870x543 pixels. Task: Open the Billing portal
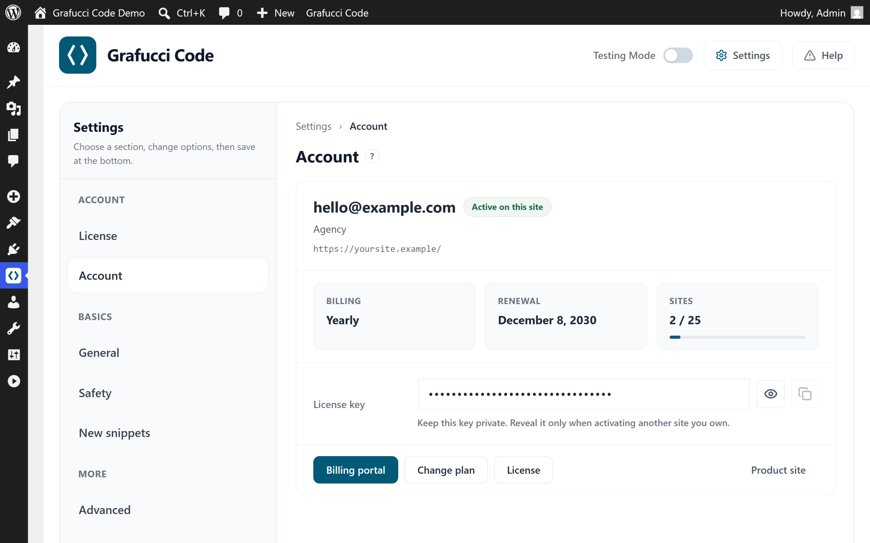(355, 470)
